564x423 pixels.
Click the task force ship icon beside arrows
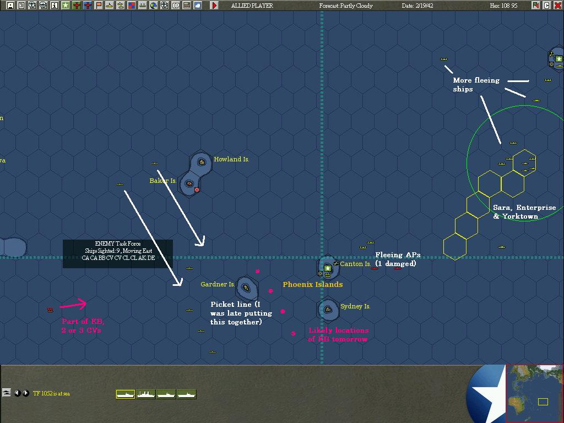7,393
